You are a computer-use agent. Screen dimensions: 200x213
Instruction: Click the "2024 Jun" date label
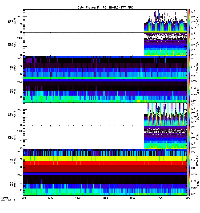pos(6,200)
